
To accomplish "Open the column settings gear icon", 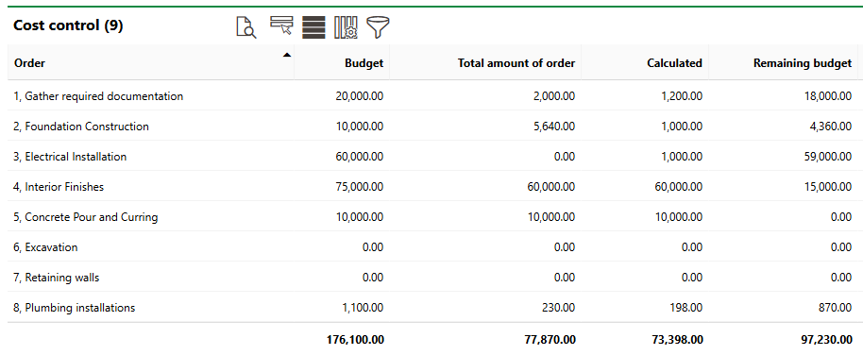I will pyautogui.click(x=346, y=27).
